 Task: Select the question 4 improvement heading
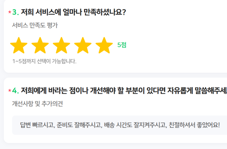click(122, 91)
